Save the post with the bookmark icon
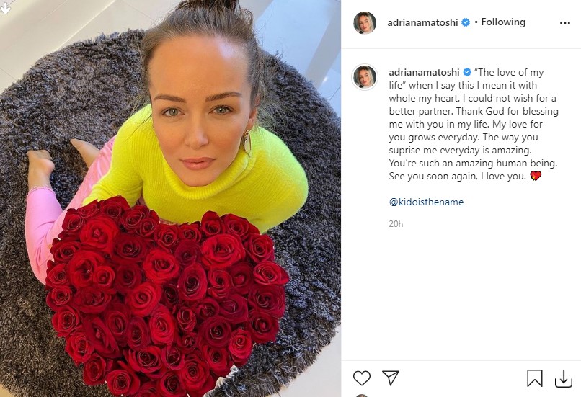581x397 pixels. click(535, 378)
